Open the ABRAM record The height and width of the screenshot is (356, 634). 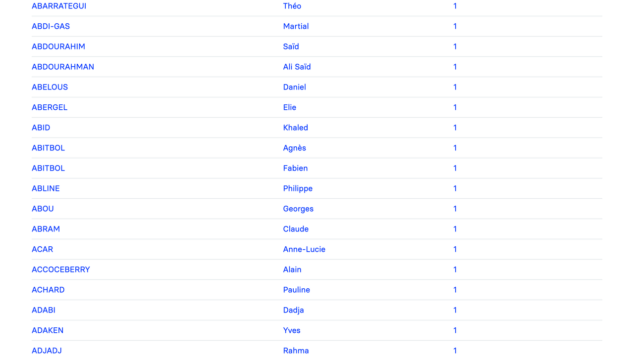[46, 229]
